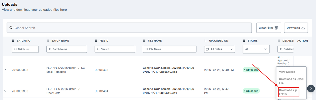The image size is (316, 100).
Task: Focus the File Name filter field
Action: pos(170,49)
